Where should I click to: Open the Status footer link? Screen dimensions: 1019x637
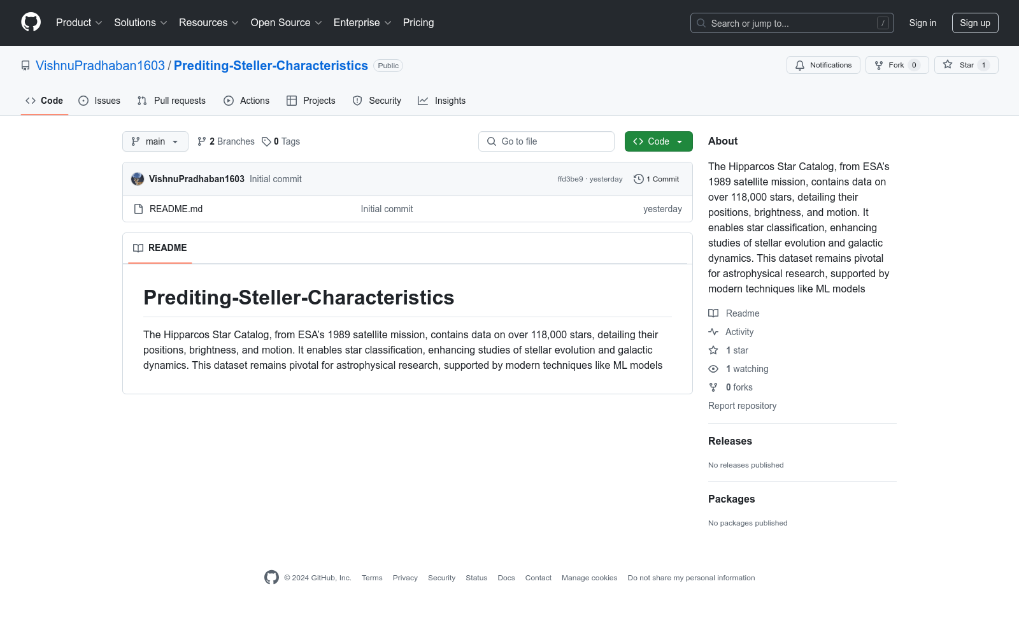[x=476, y=578]
